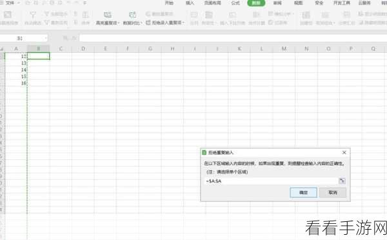Click the =$A:$A range input field
This screenshot has height=240, width=387.
(271, 181)
